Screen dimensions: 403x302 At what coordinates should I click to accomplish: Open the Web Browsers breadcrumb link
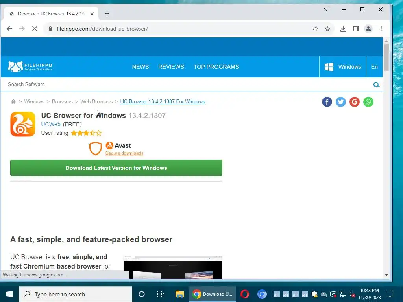(x=96, y=102)
